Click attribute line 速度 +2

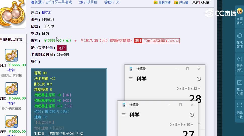40,117
